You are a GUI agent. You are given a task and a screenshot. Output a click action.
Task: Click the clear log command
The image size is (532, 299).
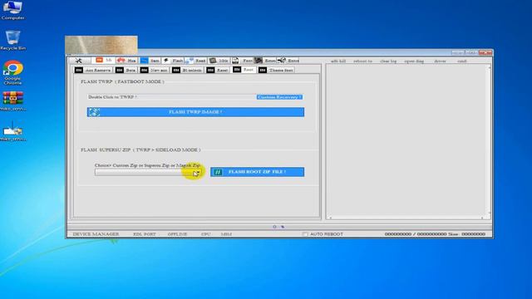[388, 61]
